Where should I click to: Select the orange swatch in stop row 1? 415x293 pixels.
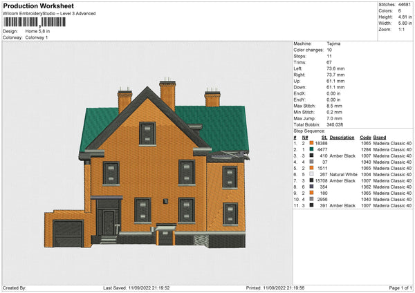tap(311, 143)
